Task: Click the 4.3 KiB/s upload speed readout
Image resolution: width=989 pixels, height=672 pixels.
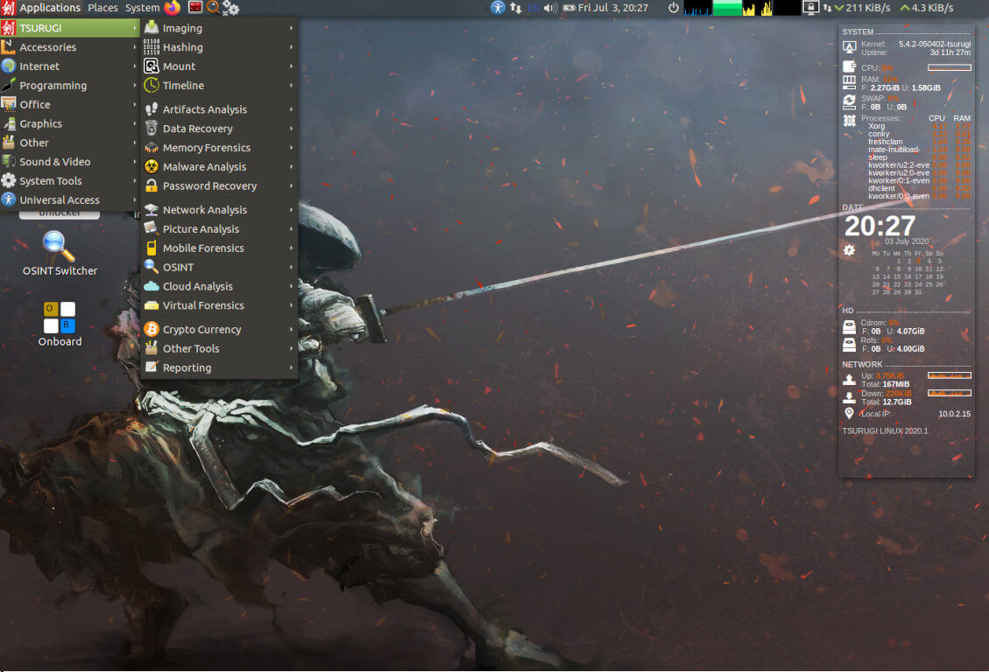Action: click(x=927, y=8)
